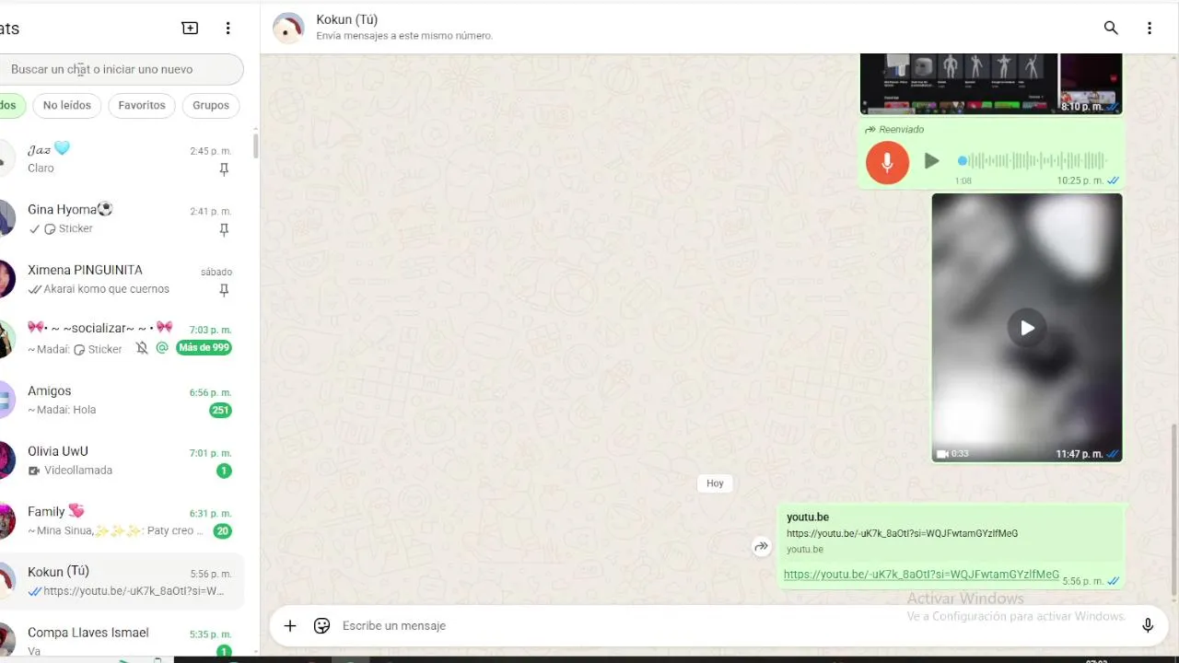Screen dimensions: 1179x663
Task: Start a new chat with plus icon
Action: [x=190, y=29]
